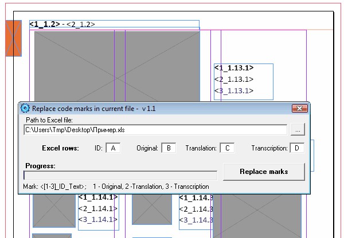Image resolution: width=344 pixels, height=238 pixels.
Task: Select the orange placeholder frame at page edge
Action: [13, 38]
